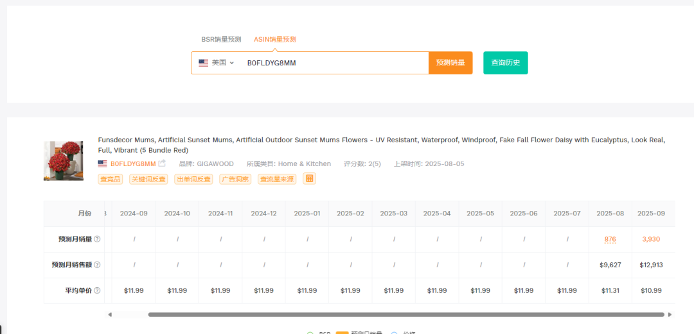
Task: Click the 预测月销售额 row label
Action: (x=72, y=265)
